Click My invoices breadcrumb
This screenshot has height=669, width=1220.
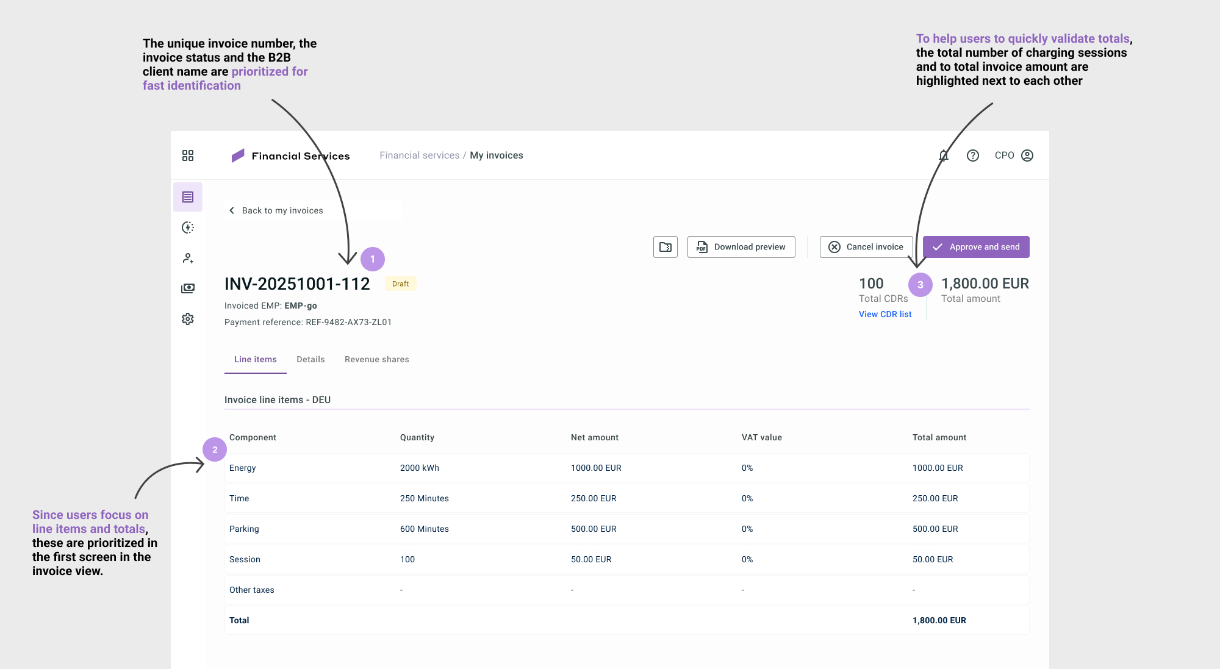tap(497, 156)
